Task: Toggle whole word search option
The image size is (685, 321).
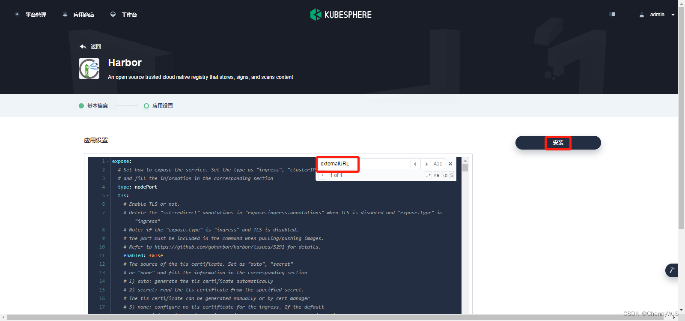Action: pos(445,175)
